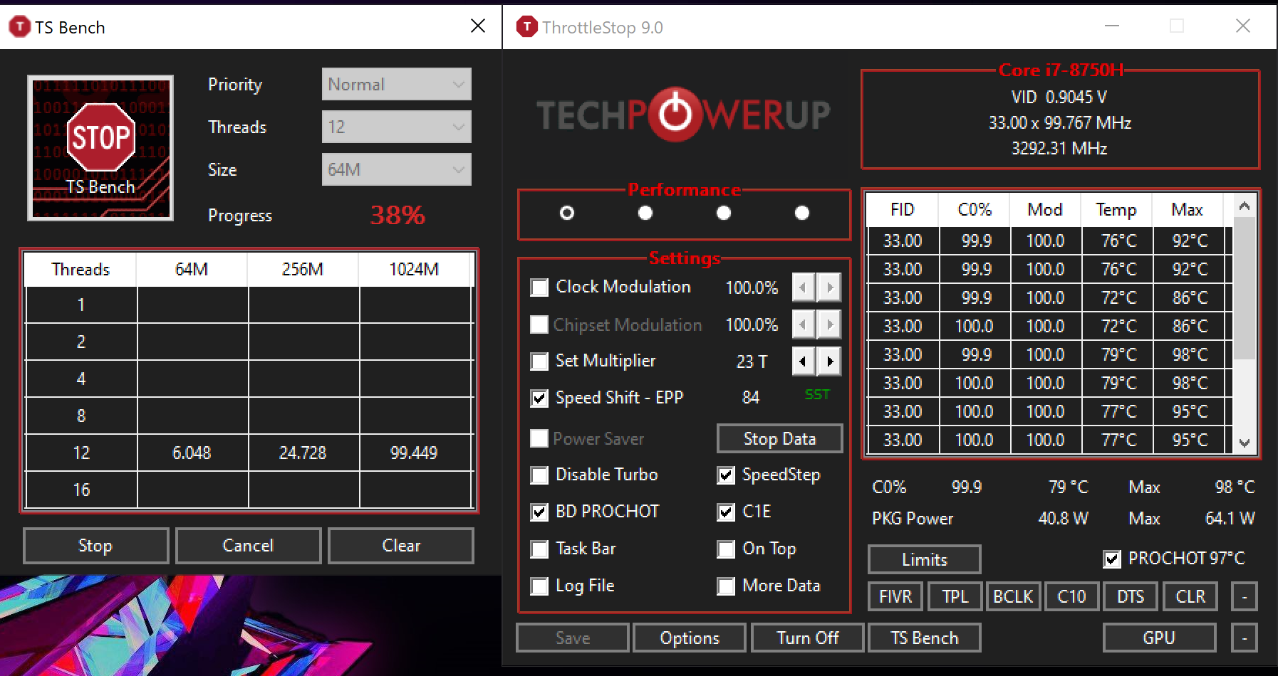Click the GPU button
1278x676 pixels.
click(x=1159, y=638)
